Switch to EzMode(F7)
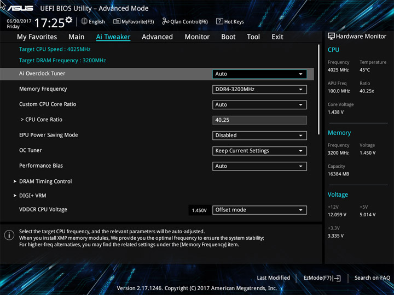394x295 pixels. 322,278
